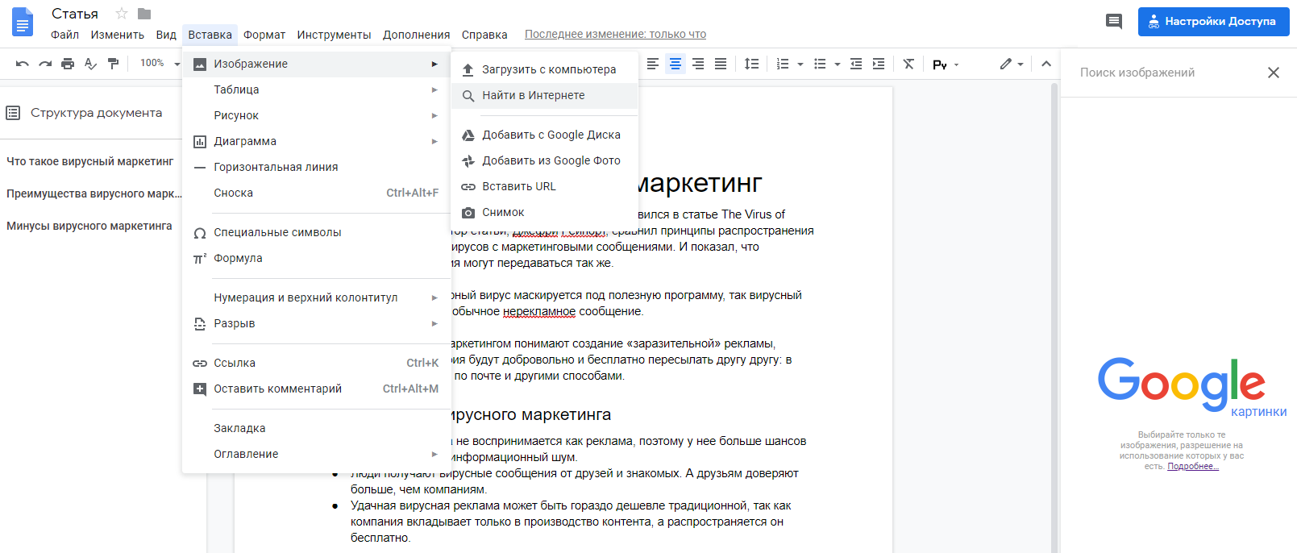Image resolution: width=1297 pixels, height=553 pixels.
Task: Click the clear formatting icon
Action: (x=908, y=64)
